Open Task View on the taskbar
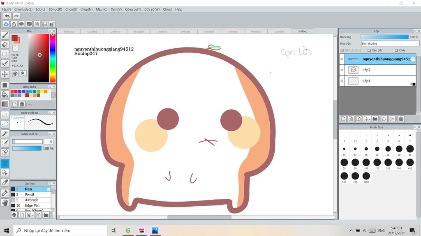 click(x=114, y=230)
